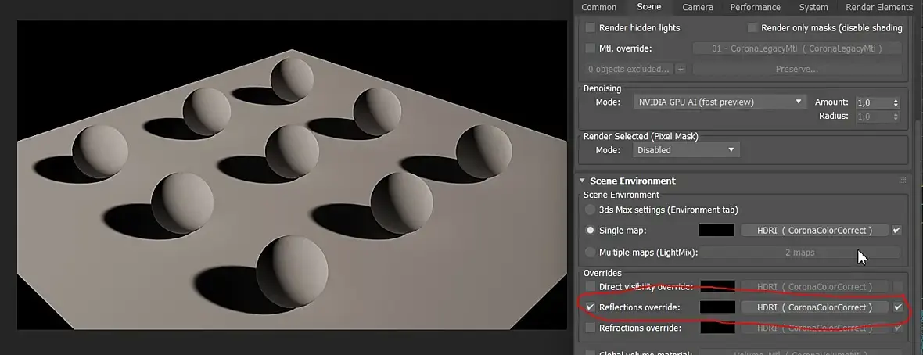This screenshot has width=923, height=355.
Task: Enable Render only masks checkbox
Action: click(x=752, y=27)
